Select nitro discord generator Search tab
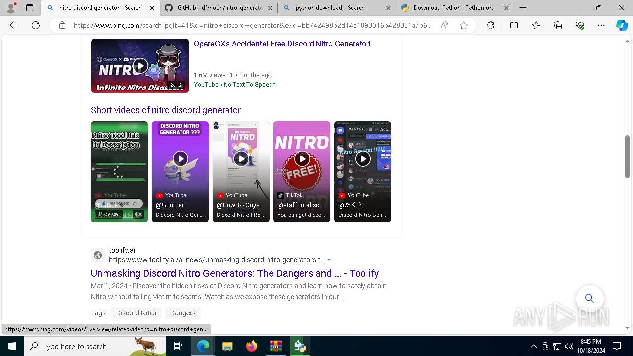Viewport: 633px width, 356px height. click(100, 8)
